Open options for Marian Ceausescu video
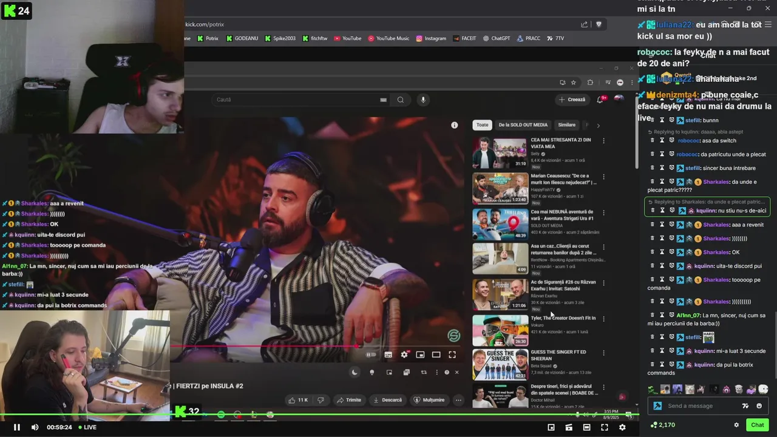The width and height of the screenshot is (777, 437). (x=603, y=177)
